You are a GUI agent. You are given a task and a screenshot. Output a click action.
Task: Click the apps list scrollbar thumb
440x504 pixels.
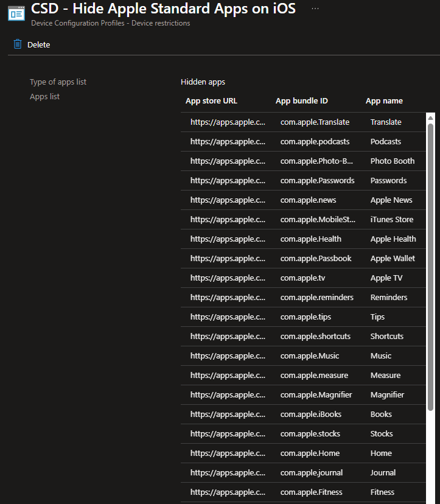click(430, 267)
